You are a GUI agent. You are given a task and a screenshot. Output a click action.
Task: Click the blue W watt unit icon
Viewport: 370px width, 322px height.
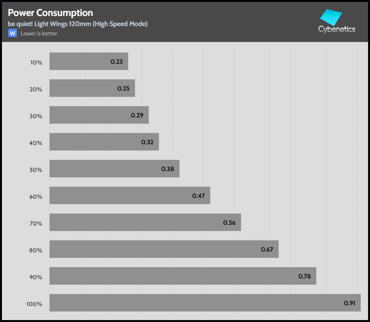point(12,33)
